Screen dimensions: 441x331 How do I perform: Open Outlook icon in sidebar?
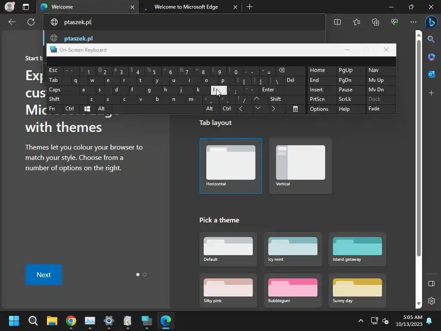click(x=431, y=74)
